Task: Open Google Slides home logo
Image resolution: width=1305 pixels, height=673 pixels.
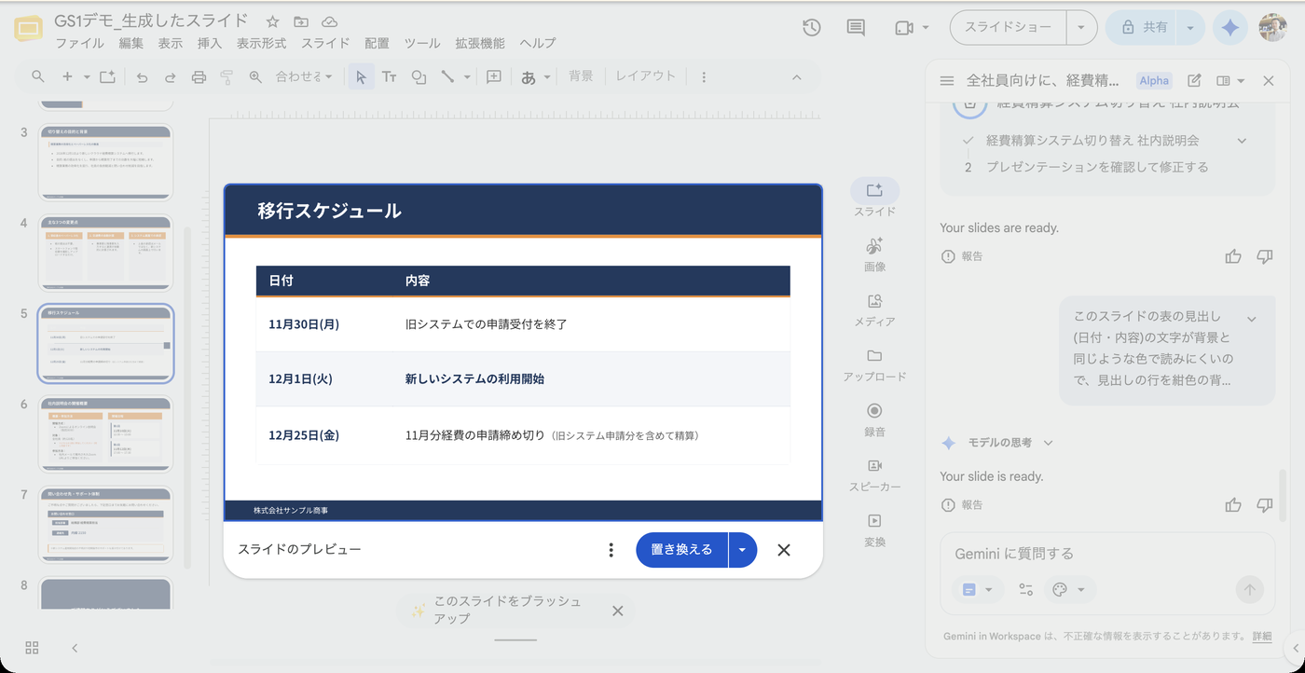Action: 29,30
